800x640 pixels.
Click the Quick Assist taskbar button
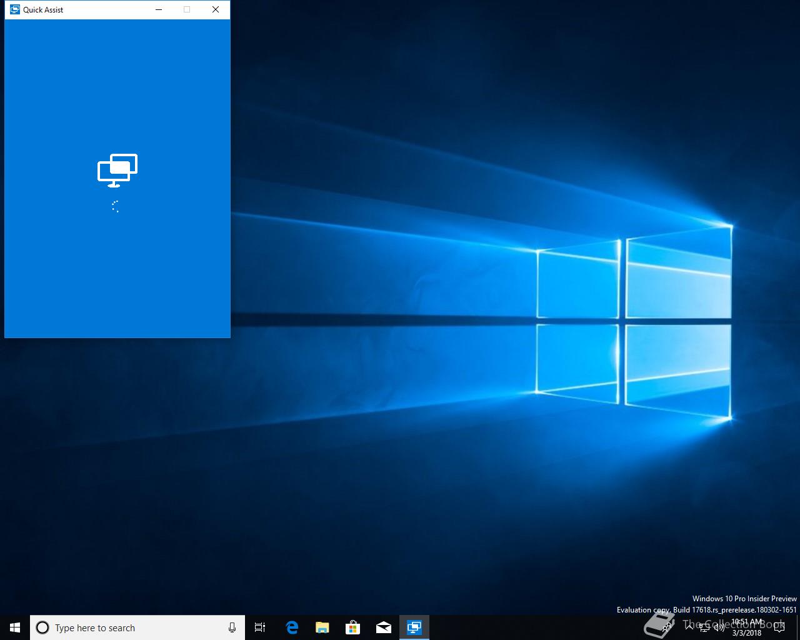pyautogui.click(x=414, y=627)
